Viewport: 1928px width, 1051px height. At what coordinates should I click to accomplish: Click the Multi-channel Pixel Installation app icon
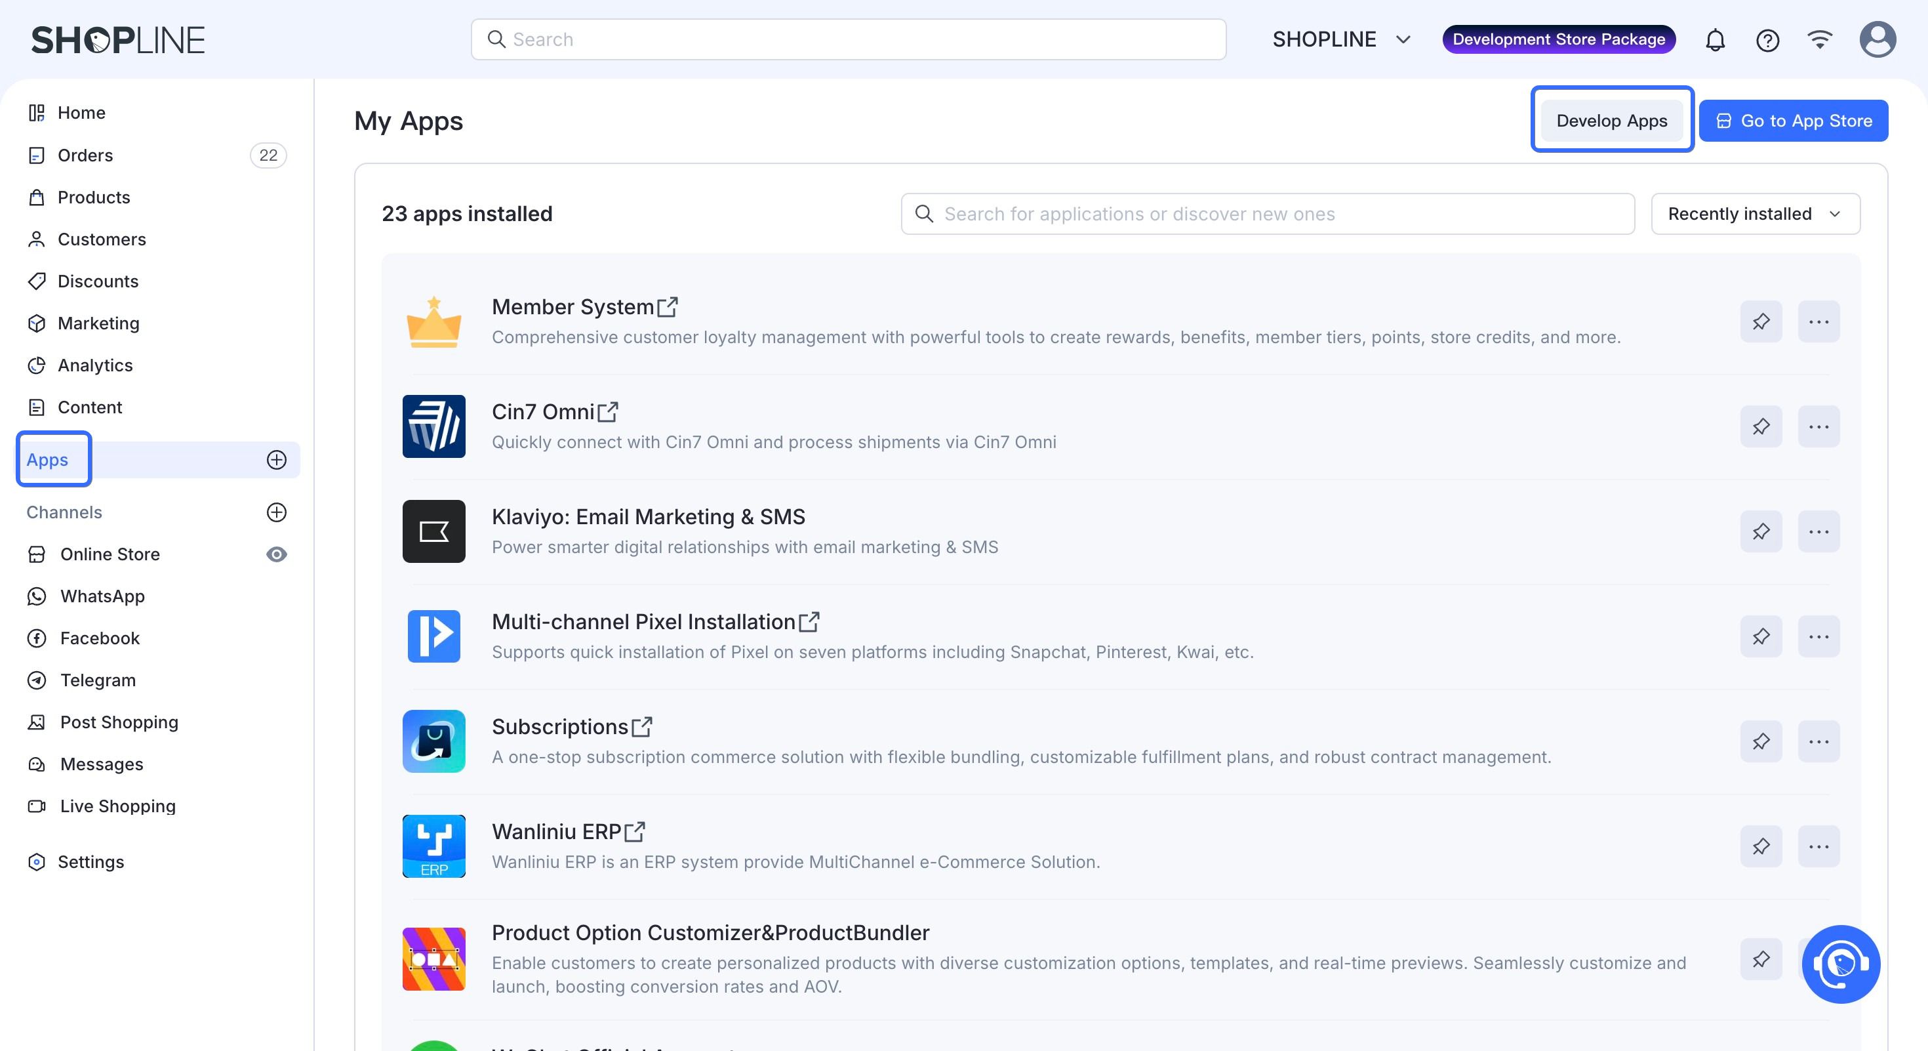tap(434, 636)
